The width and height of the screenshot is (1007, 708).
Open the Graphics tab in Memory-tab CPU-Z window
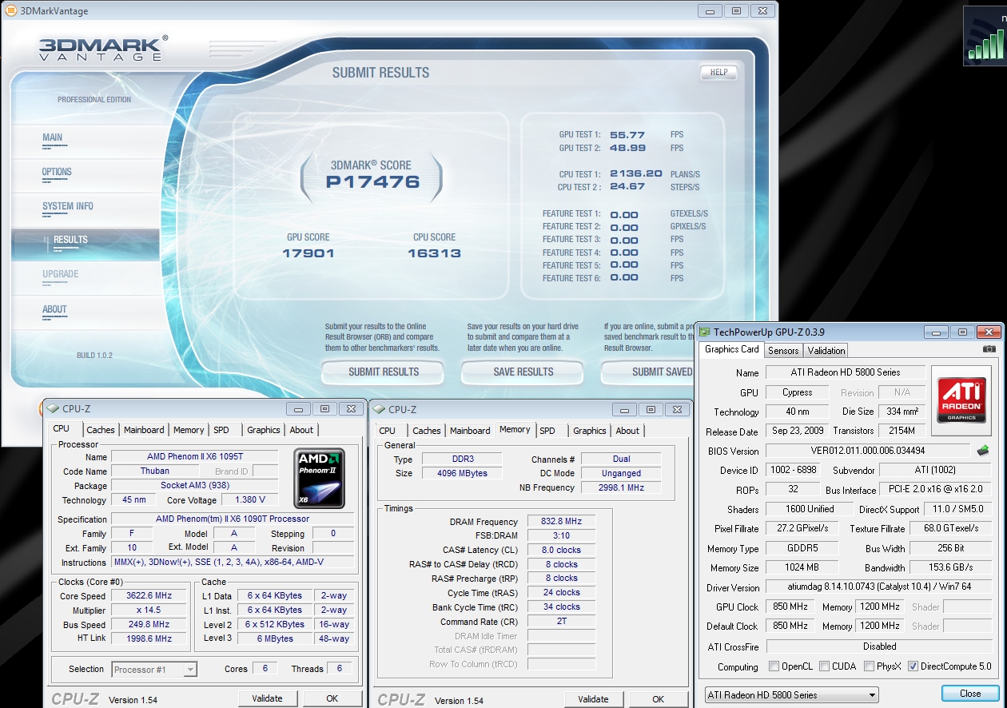590,431
